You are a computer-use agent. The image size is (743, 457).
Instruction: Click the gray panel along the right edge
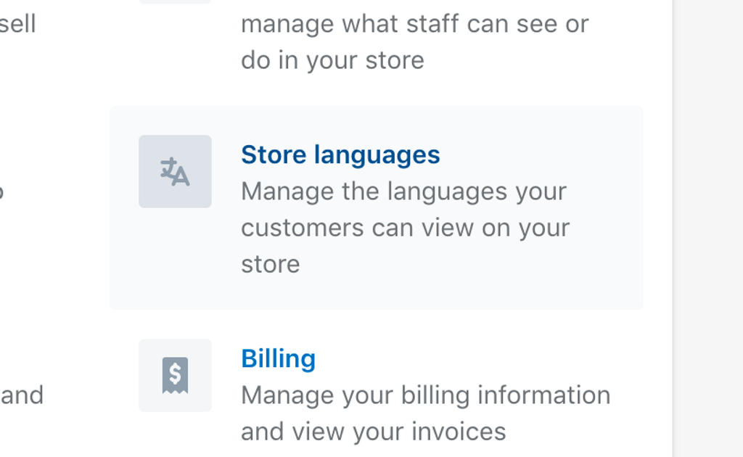pyautogui.click(x=707, y=228)
